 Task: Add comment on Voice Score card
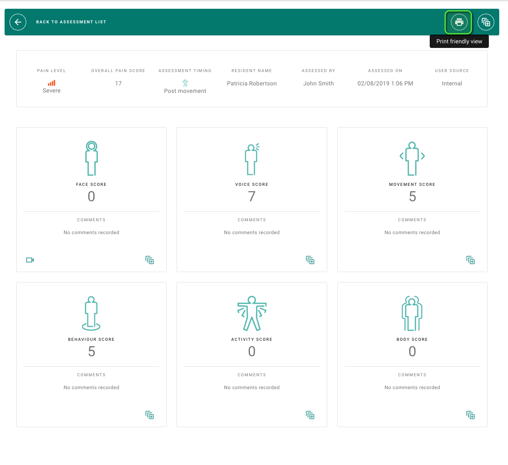(310, 260)
